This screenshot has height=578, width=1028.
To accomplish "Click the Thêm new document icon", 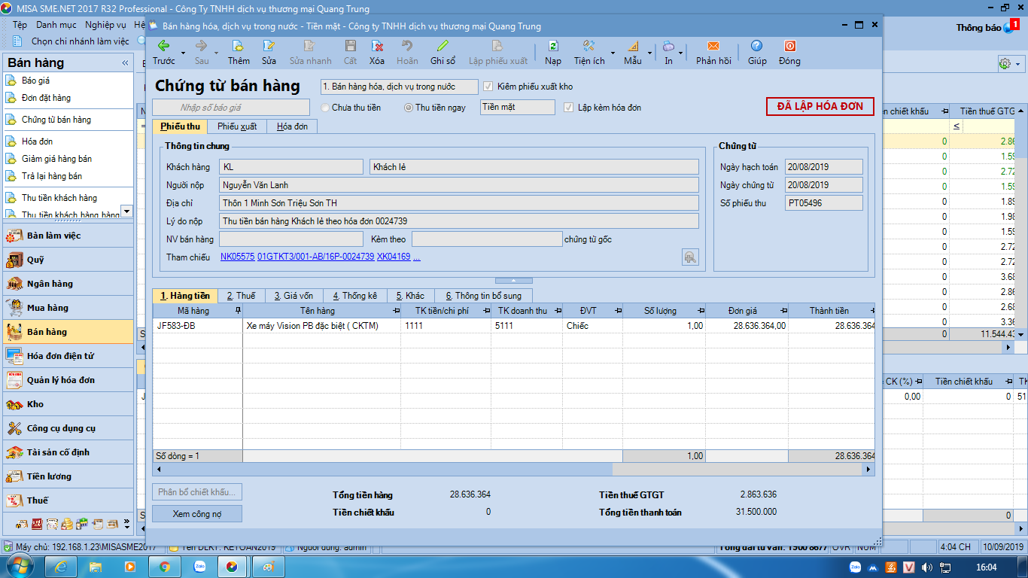I will [239, 47].
